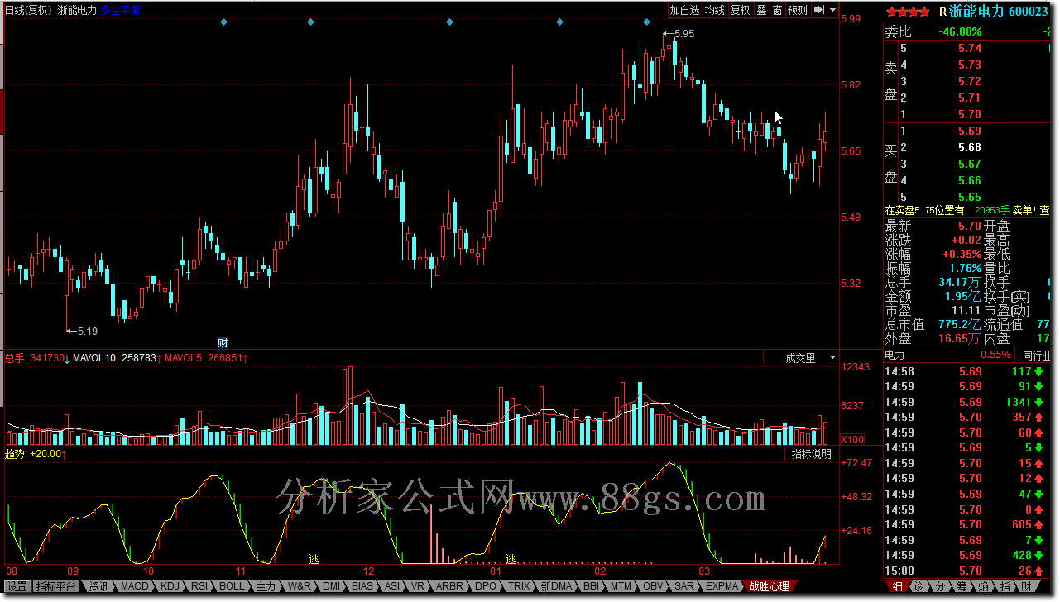Viewport: 1060px width, 602px height.
Task: Click the 趋势: +20.00 indicator label
Action: pos(36,454)
